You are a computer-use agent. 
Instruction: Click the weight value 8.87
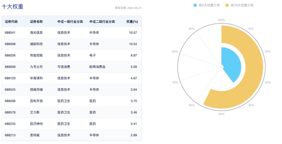coord(134,55)
